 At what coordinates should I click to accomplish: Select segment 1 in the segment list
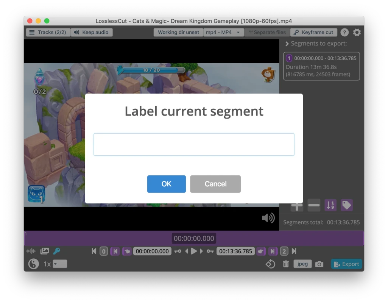point(321,66)
